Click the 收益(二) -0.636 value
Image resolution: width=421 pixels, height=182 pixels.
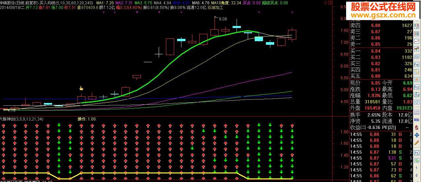pyautogui.click(x=373, y=127)
